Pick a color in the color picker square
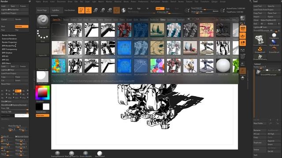282x158 pixels. (43, 93)
